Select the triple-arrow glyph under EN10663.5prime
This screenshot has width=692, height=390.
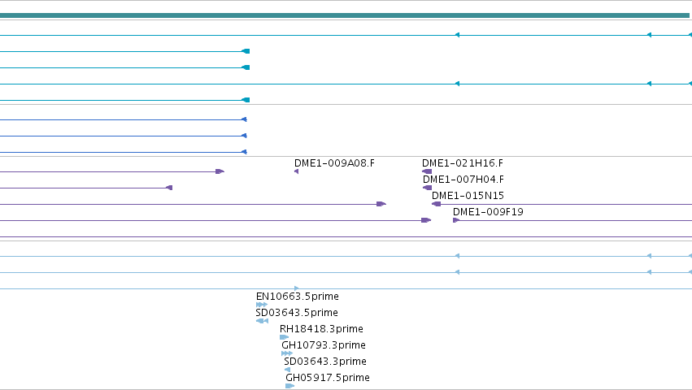point(262,305)
